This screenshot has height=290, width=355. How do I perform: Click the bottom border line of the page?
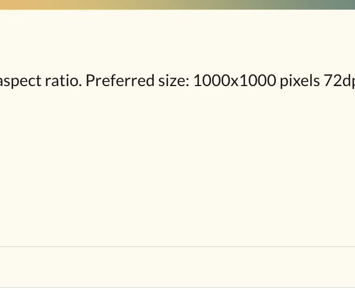[x=177, y=287]
